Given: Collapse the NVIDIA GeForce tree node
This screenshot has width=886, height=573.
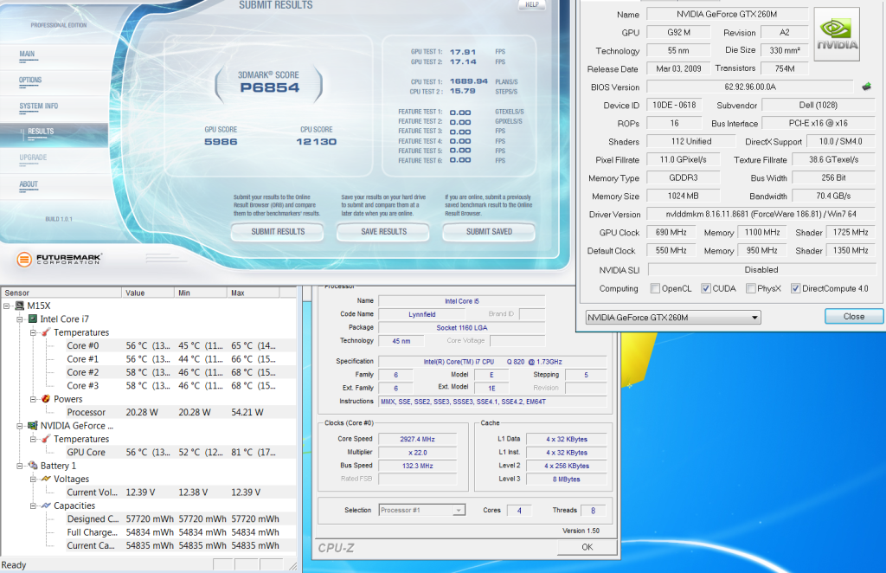Looking at the screenshot, I should pyautogui.click(x=20, y=426).
